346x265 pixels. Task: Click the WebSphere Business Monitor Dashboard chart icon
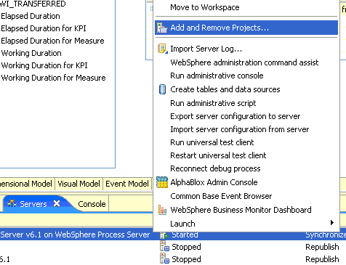(162, 210)
